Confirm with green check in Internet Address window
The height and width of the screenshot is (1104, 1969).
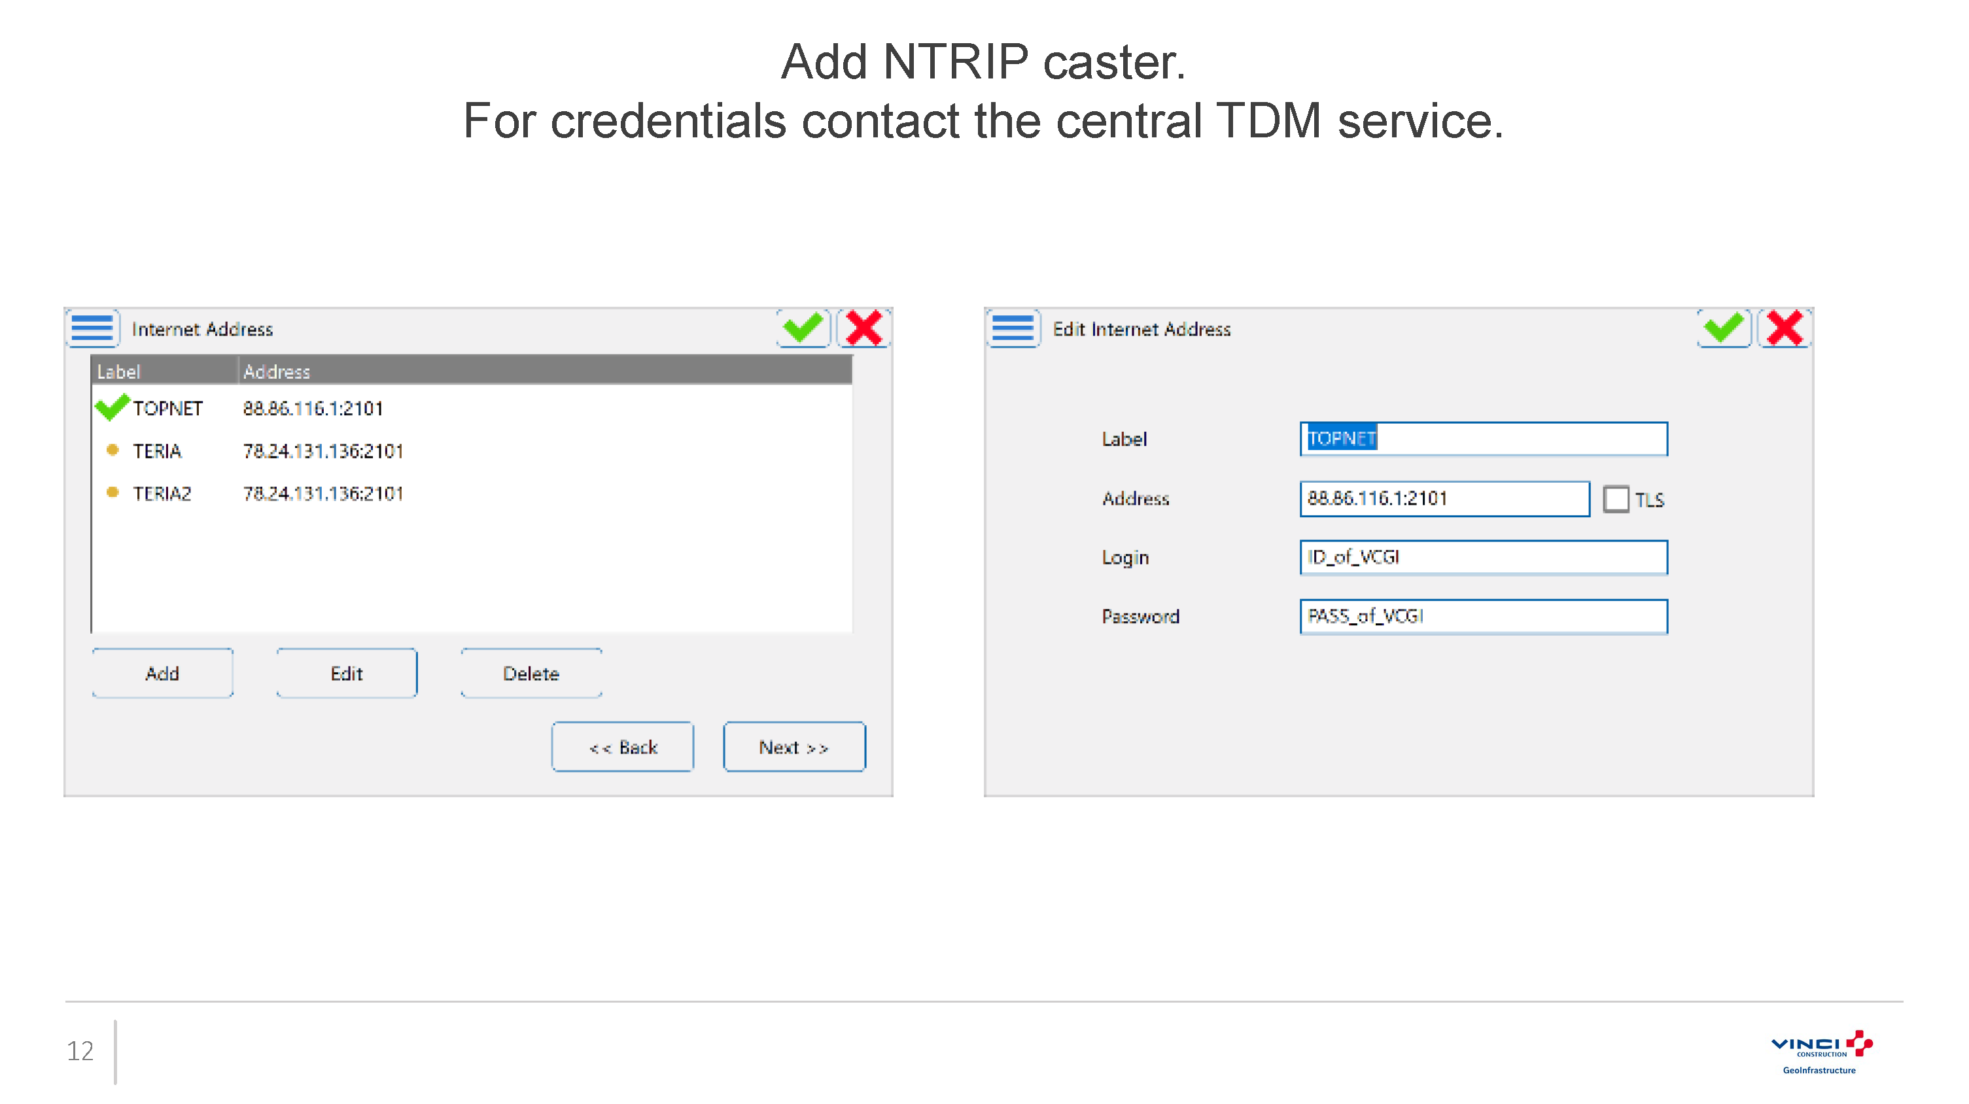coord(803,328)
